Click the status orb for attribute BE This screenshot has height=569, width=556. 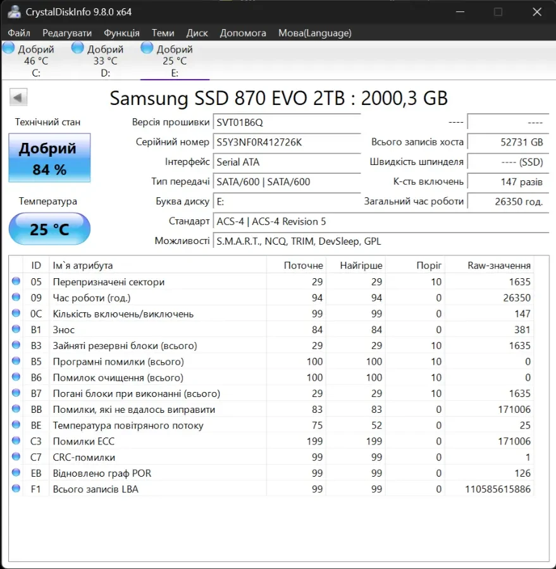pos(16,425)
